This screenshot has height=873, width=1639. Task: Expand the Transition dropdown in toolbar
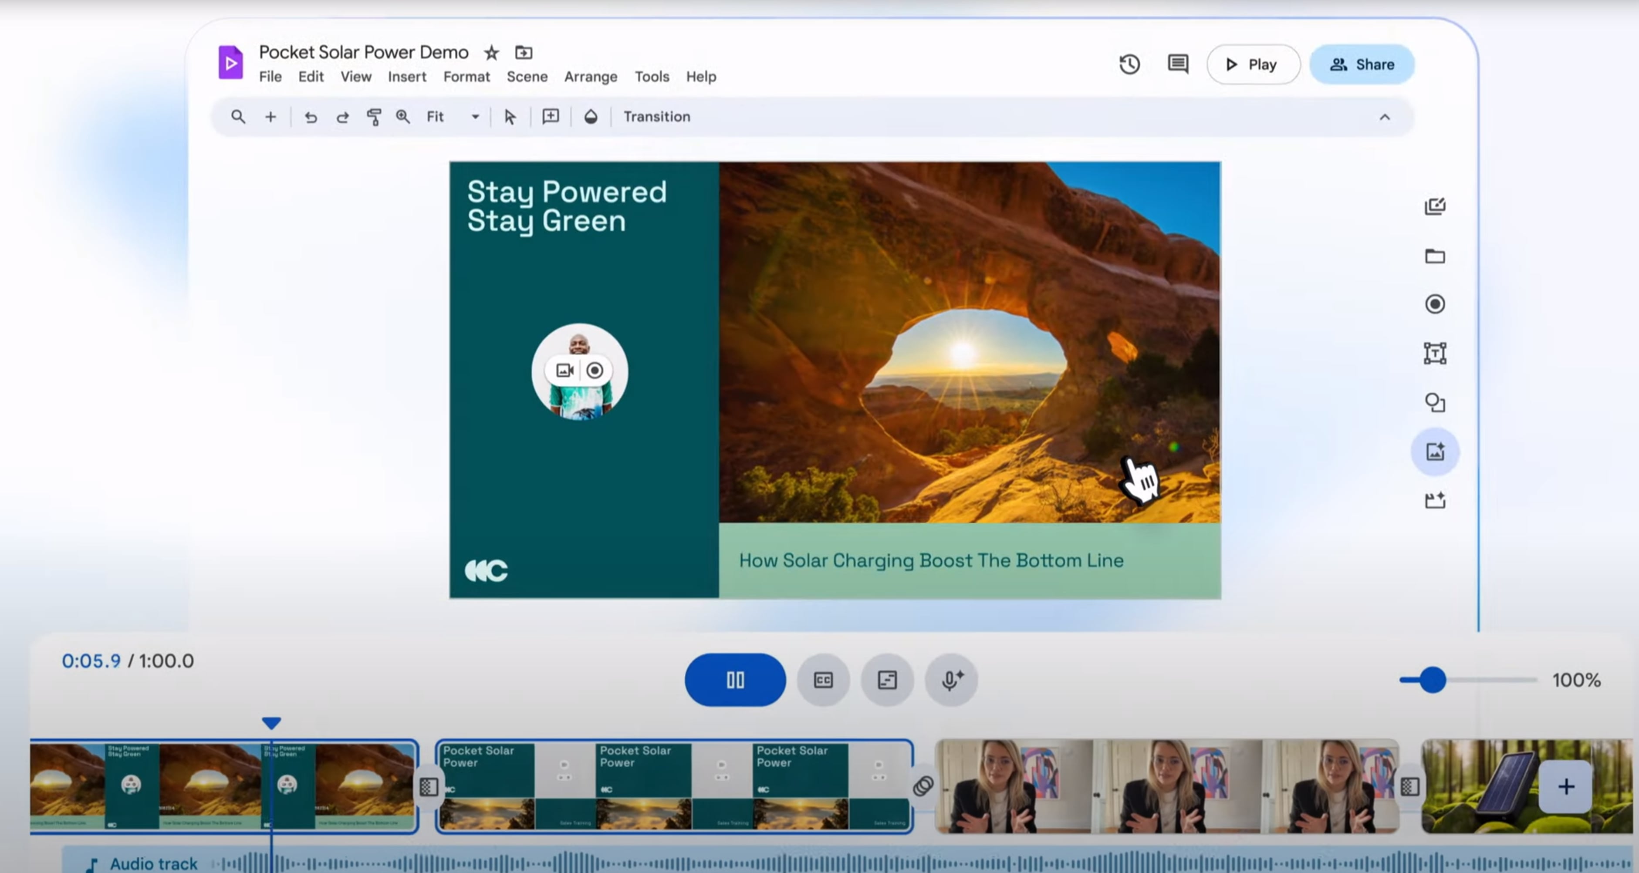656,116
